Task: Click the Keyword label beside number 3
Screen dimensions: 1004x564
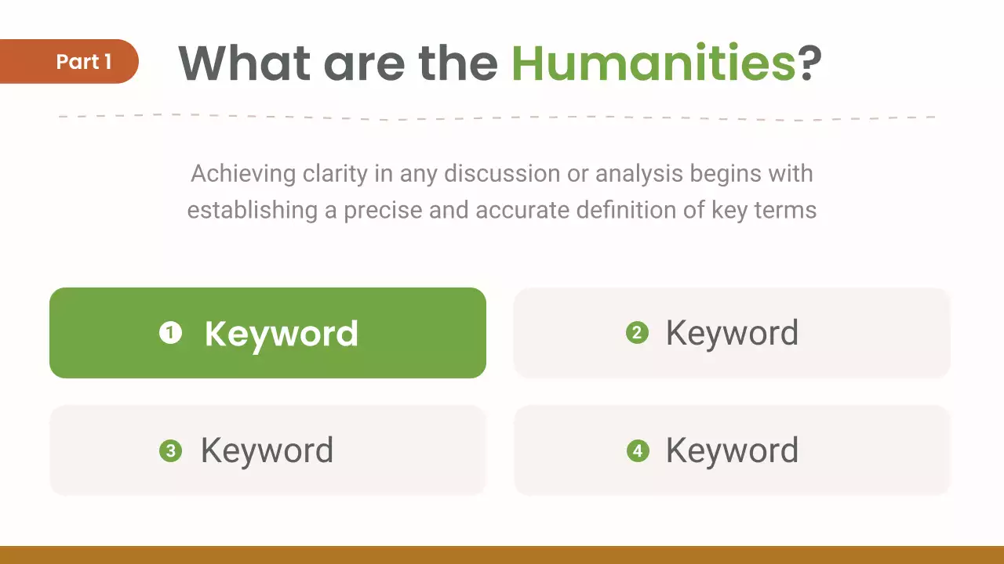Action: (x=267, y=451)
